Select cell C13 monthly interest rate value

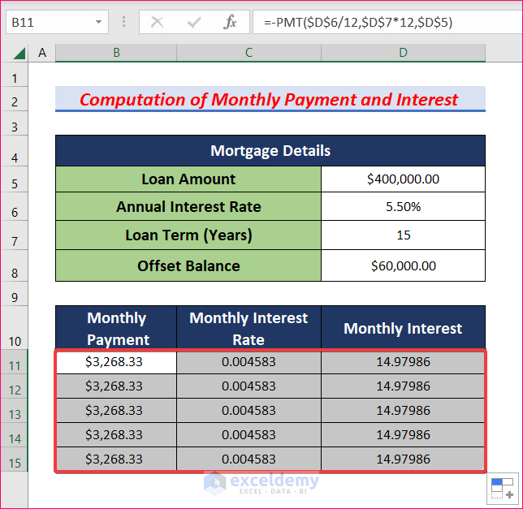pyautogui.click(x=249, y=410)
